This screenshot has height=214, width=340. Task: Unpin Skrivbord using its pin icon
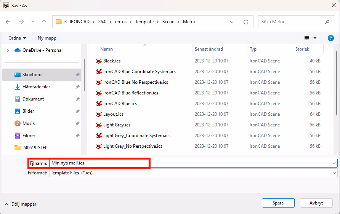77,75
